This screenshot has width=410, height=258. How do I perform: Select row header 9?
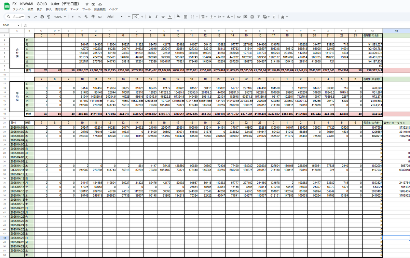pos(4,70)
